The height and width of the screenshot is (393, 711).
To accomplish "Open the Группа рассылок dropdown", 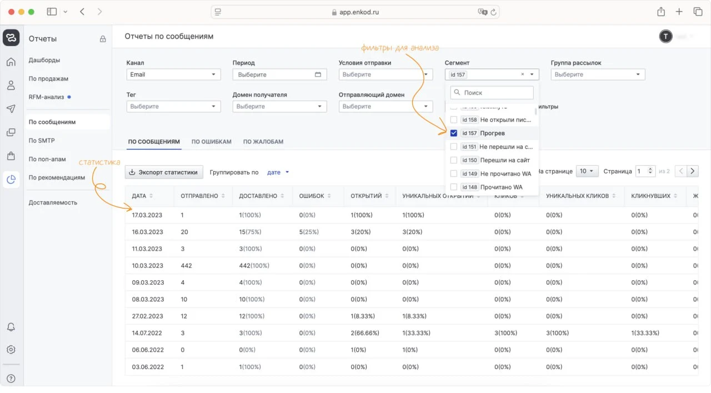I will [x=598, y=74].
